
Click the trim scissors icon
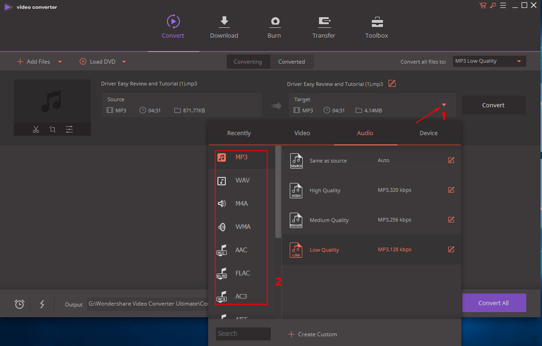click(x=36, y=129)
